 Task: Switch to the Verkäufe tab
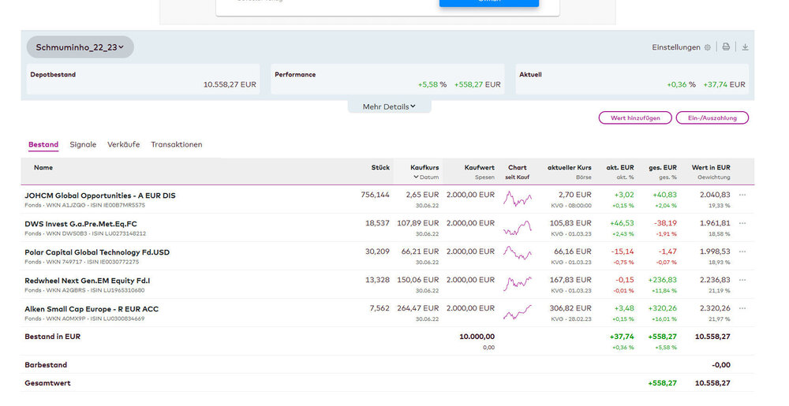124,145
